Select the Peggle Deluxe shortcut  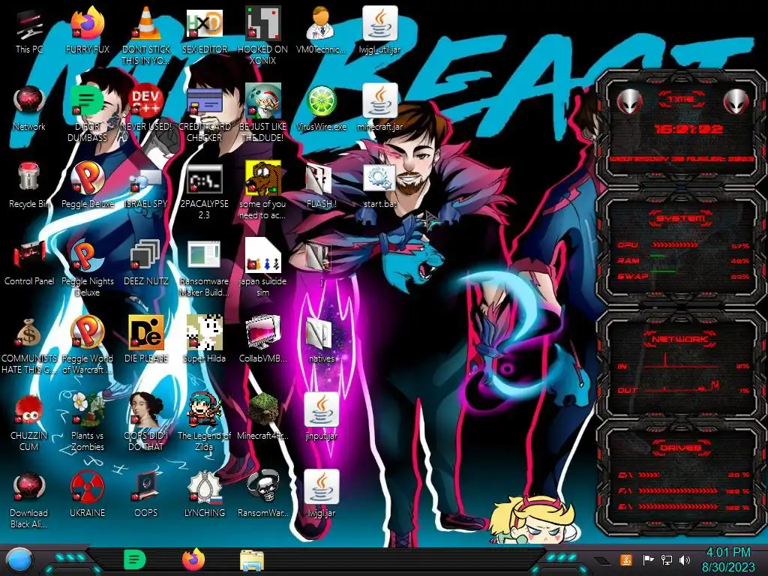[88, 178]
